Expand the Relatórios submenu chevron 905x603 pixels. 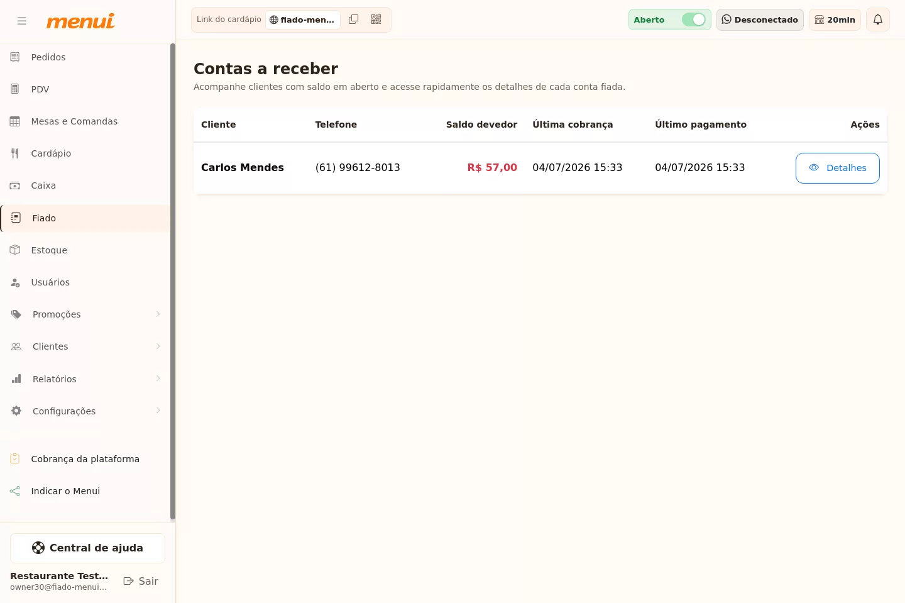158,379
